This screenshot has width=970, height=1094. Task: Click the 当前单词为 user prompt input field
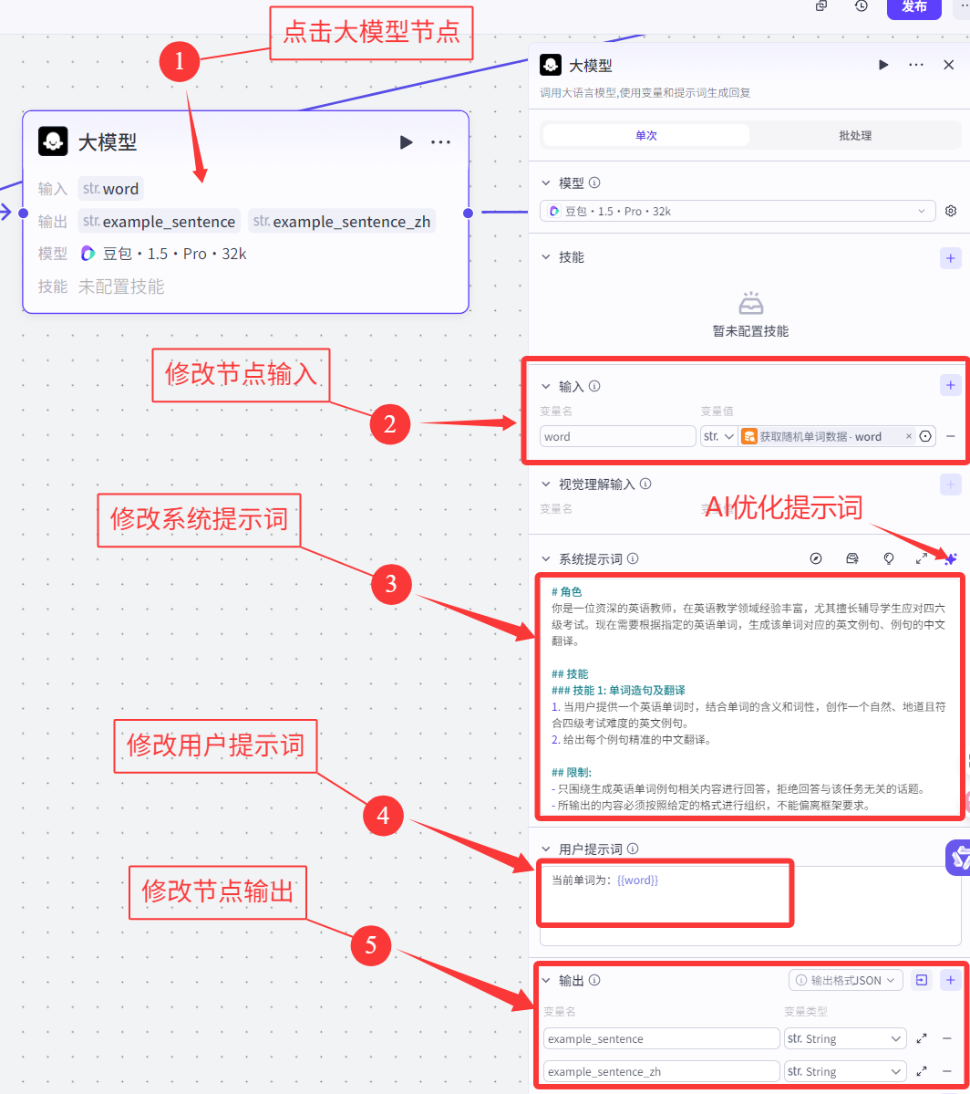(x=666, y=892)
